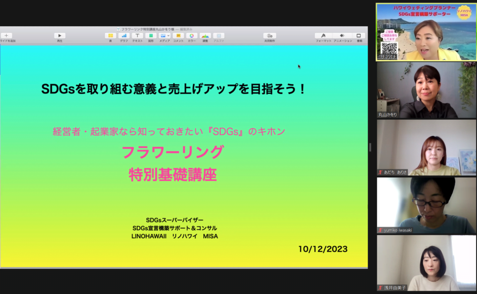Open the Shape (図形) picker
Viewport: 477px width, 294px height.
point(151,35)
